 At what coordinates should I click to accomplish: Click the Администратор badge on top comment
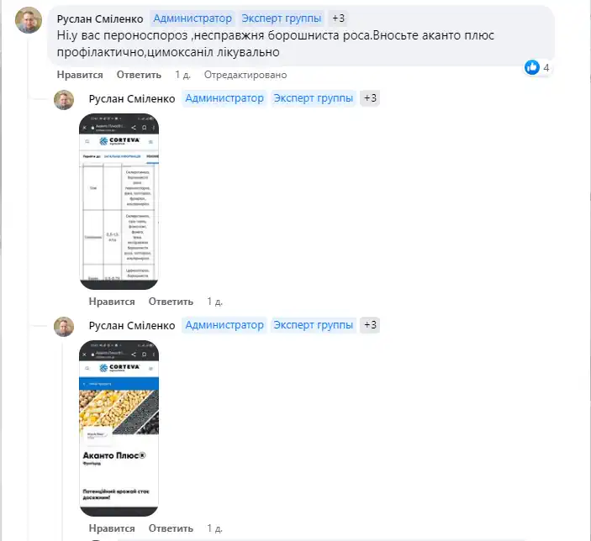click(x=193, y=18)
